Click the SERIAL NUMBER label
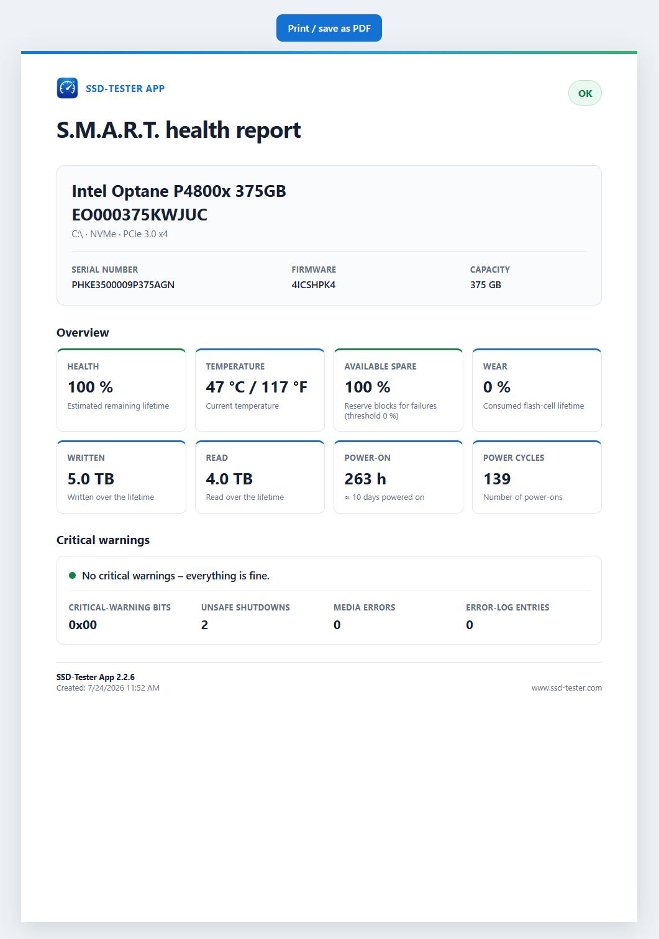This screenshot has width=659, height=939. 105,270
